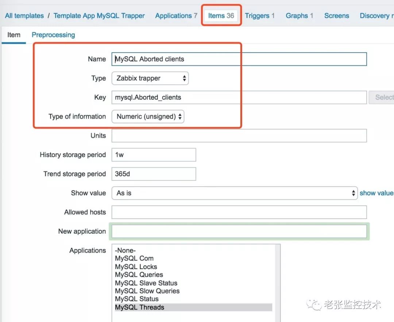Focus the New application input field
Screen dimensions: 394x322
pyautogui.click(x=239, y=231)
